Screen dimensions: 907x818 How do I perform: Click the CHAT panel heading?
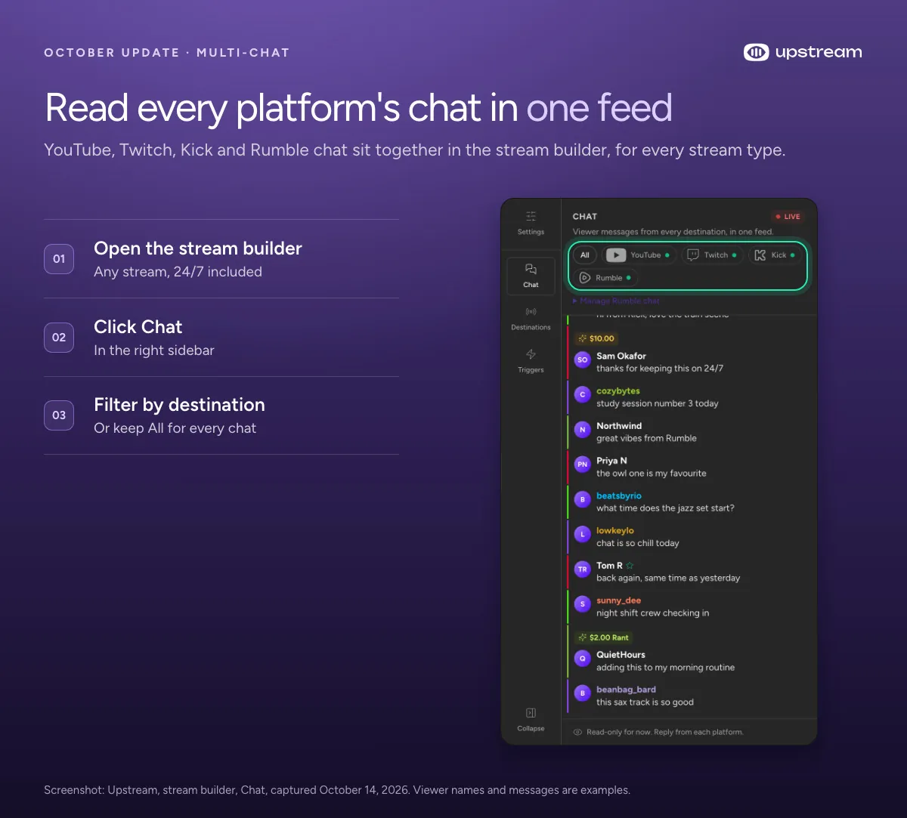[585, 217]
